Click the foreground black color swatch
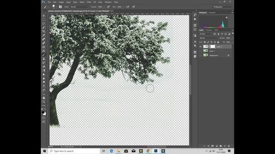This screenshot has width=275, height=154. click(x=43, y=112)
